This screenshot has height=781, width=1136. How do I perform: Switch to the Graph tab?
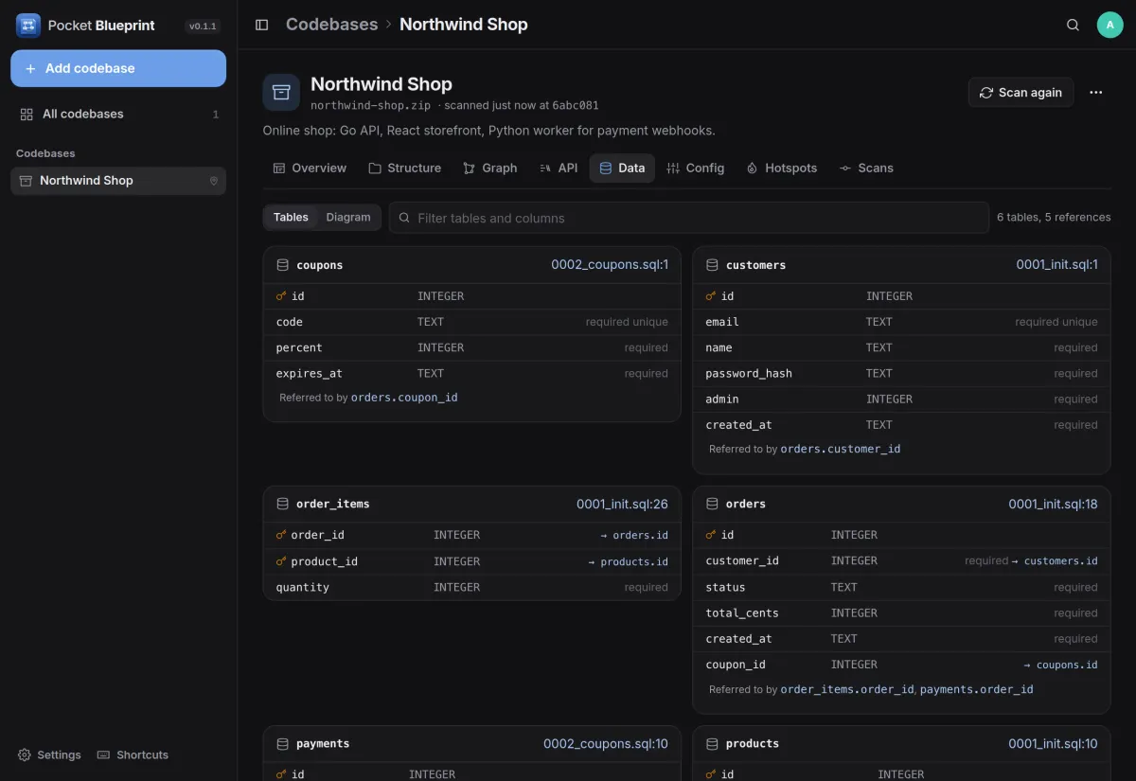pyautogui.click(x=489, y=168)
